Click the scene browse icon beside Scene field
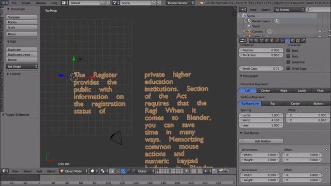 click(x=116, y=3)
